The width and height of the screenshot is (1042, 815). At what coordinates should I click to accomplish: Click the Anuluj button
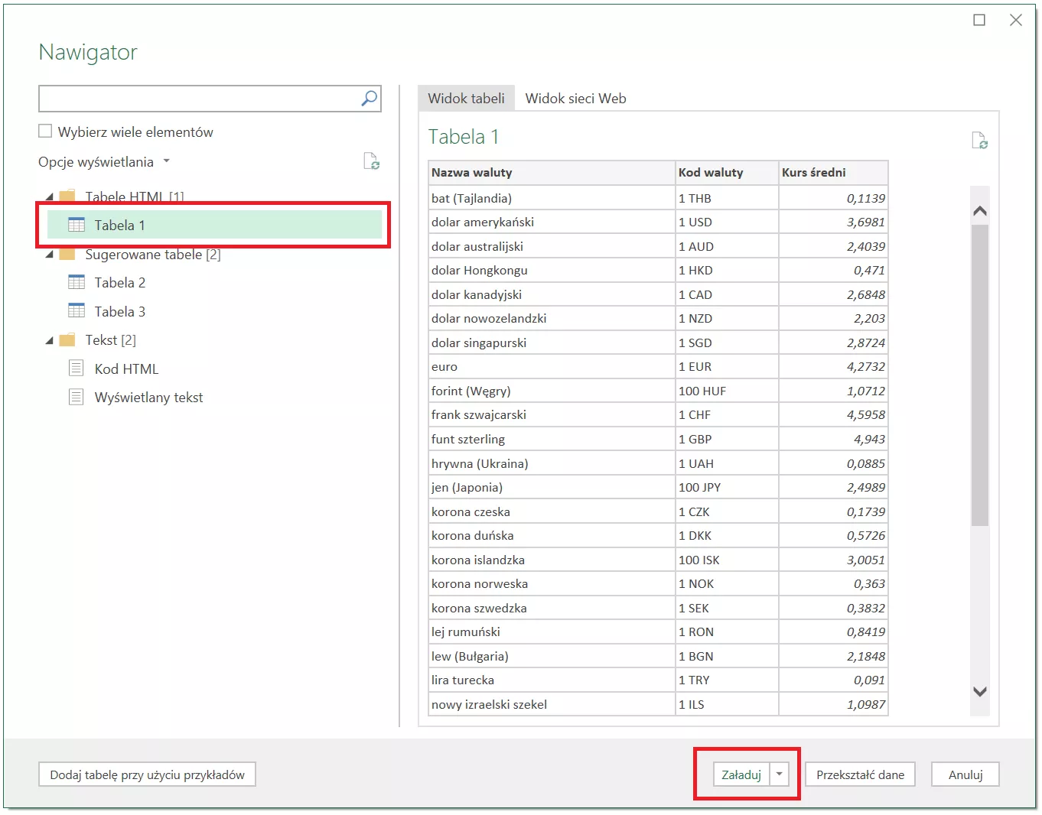point(965,774)
